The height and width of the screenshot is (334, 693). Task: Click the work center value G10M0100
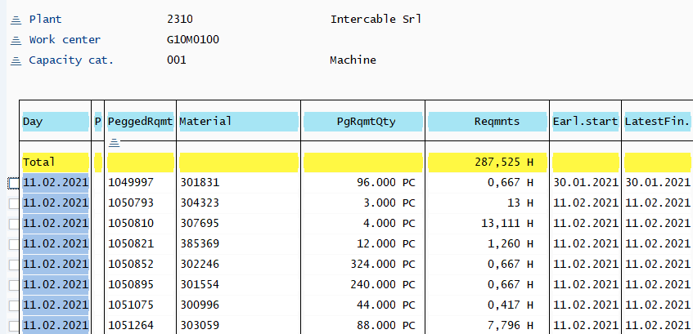pos(192,39)
